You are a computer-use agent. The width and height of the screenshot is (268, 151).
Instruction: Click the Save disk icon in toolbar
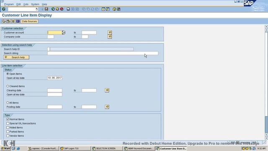(x=46, y=9)
